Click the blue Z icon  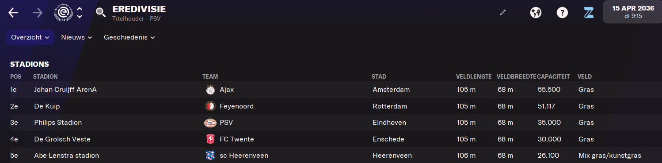(588, 13)
